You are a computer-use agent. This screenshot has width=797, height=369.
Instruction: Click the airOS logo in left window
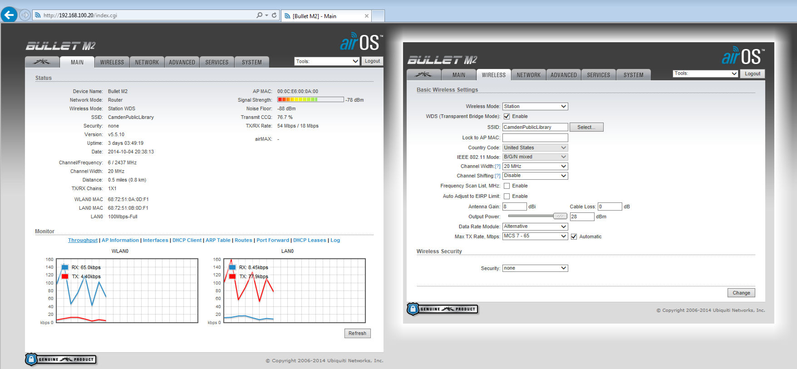pos(361,42)
